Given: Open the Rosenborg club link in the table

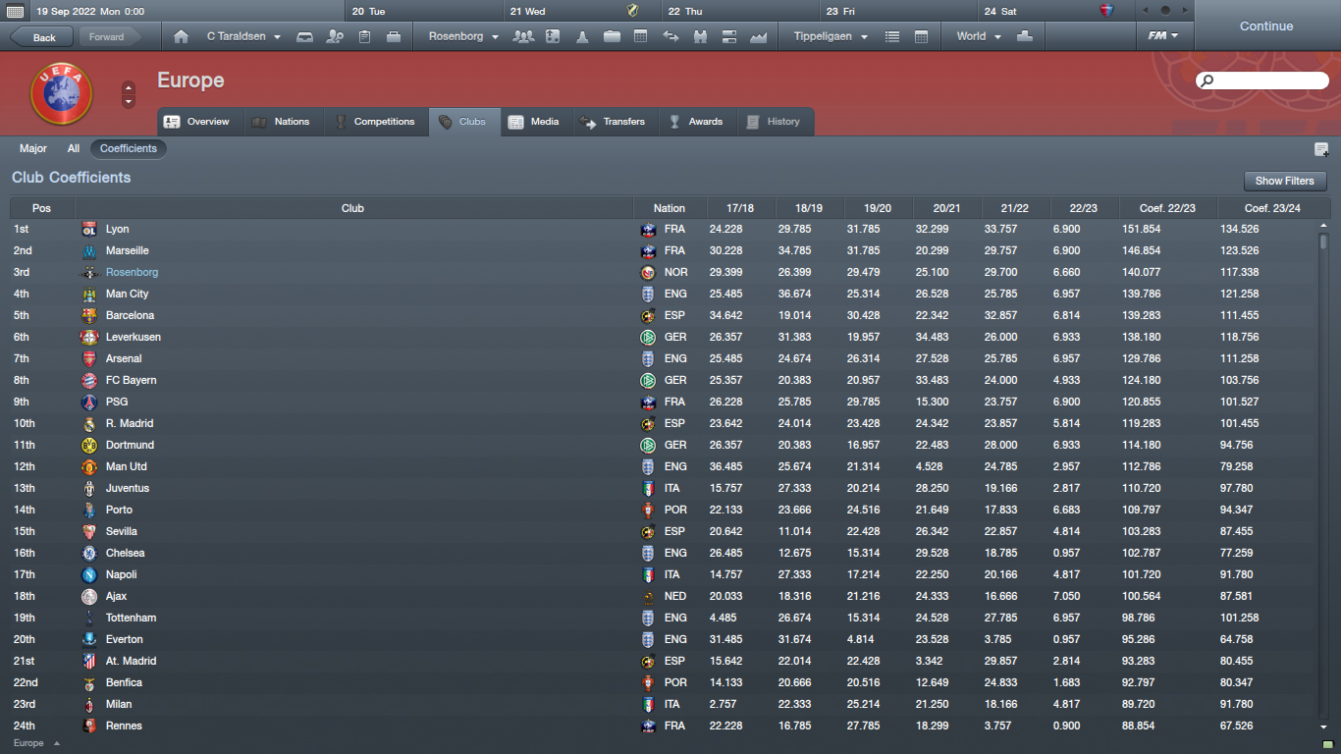Looking at the screenshot, I should pos(132,272).
